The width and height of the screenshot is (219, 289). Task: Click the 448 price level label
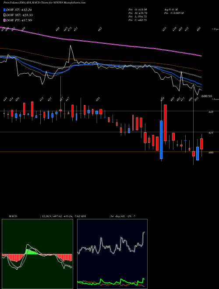[211, 112]
